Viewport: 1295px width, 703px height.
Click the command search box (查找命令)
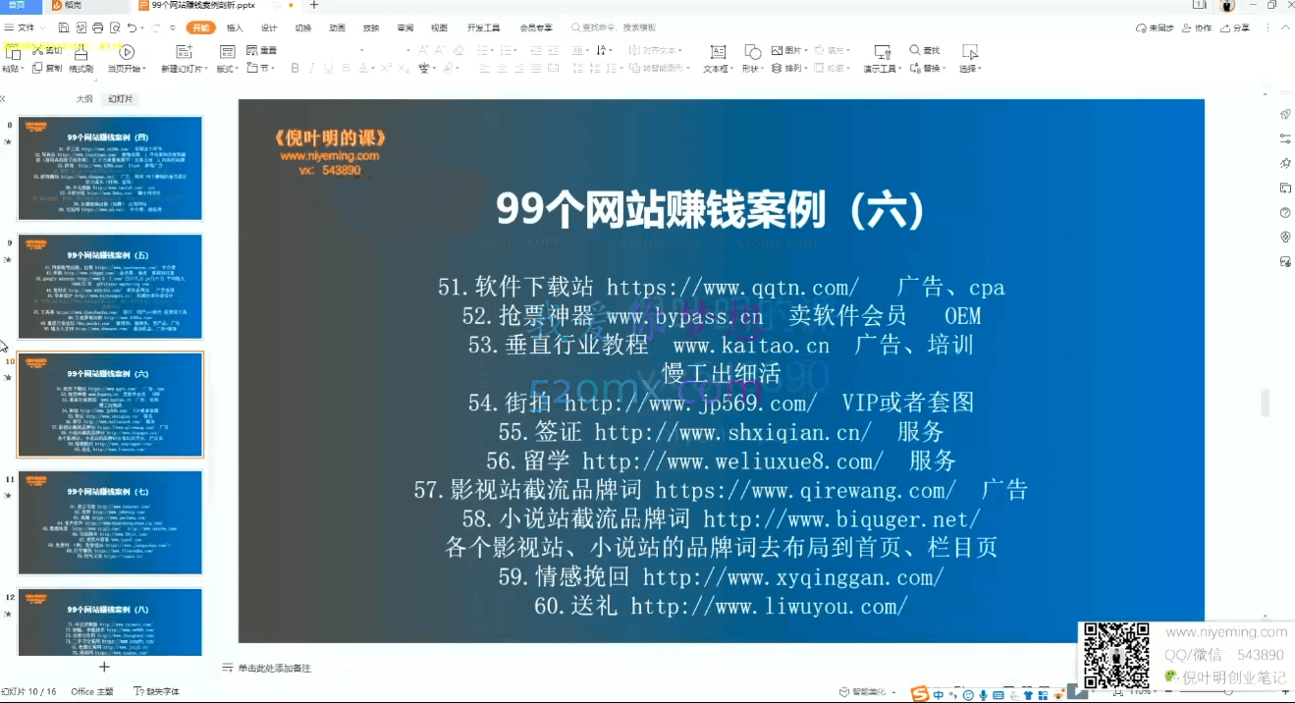pyautogui.click(x=614, y=28)
